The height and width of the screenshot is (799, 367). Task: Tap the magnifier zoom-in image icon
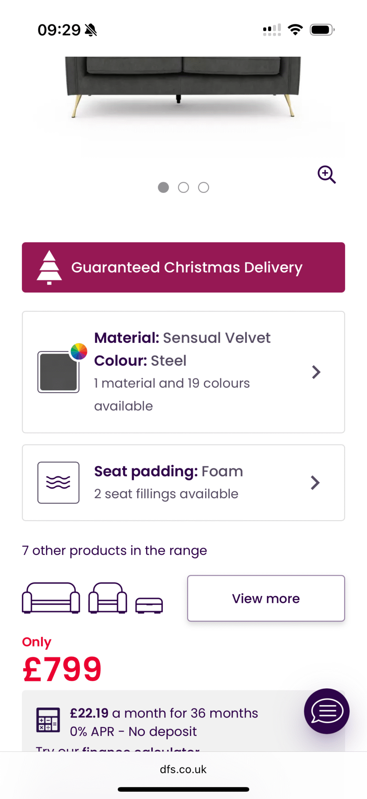(x=326, y=175)
